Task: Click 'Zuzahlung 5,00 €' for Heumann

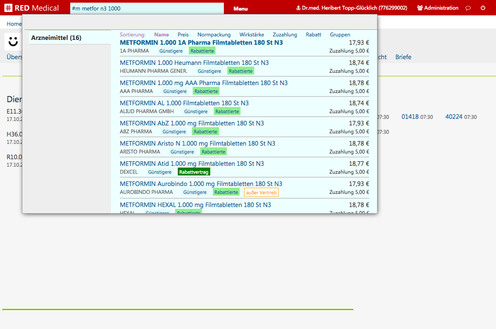Action: (349, 71)
